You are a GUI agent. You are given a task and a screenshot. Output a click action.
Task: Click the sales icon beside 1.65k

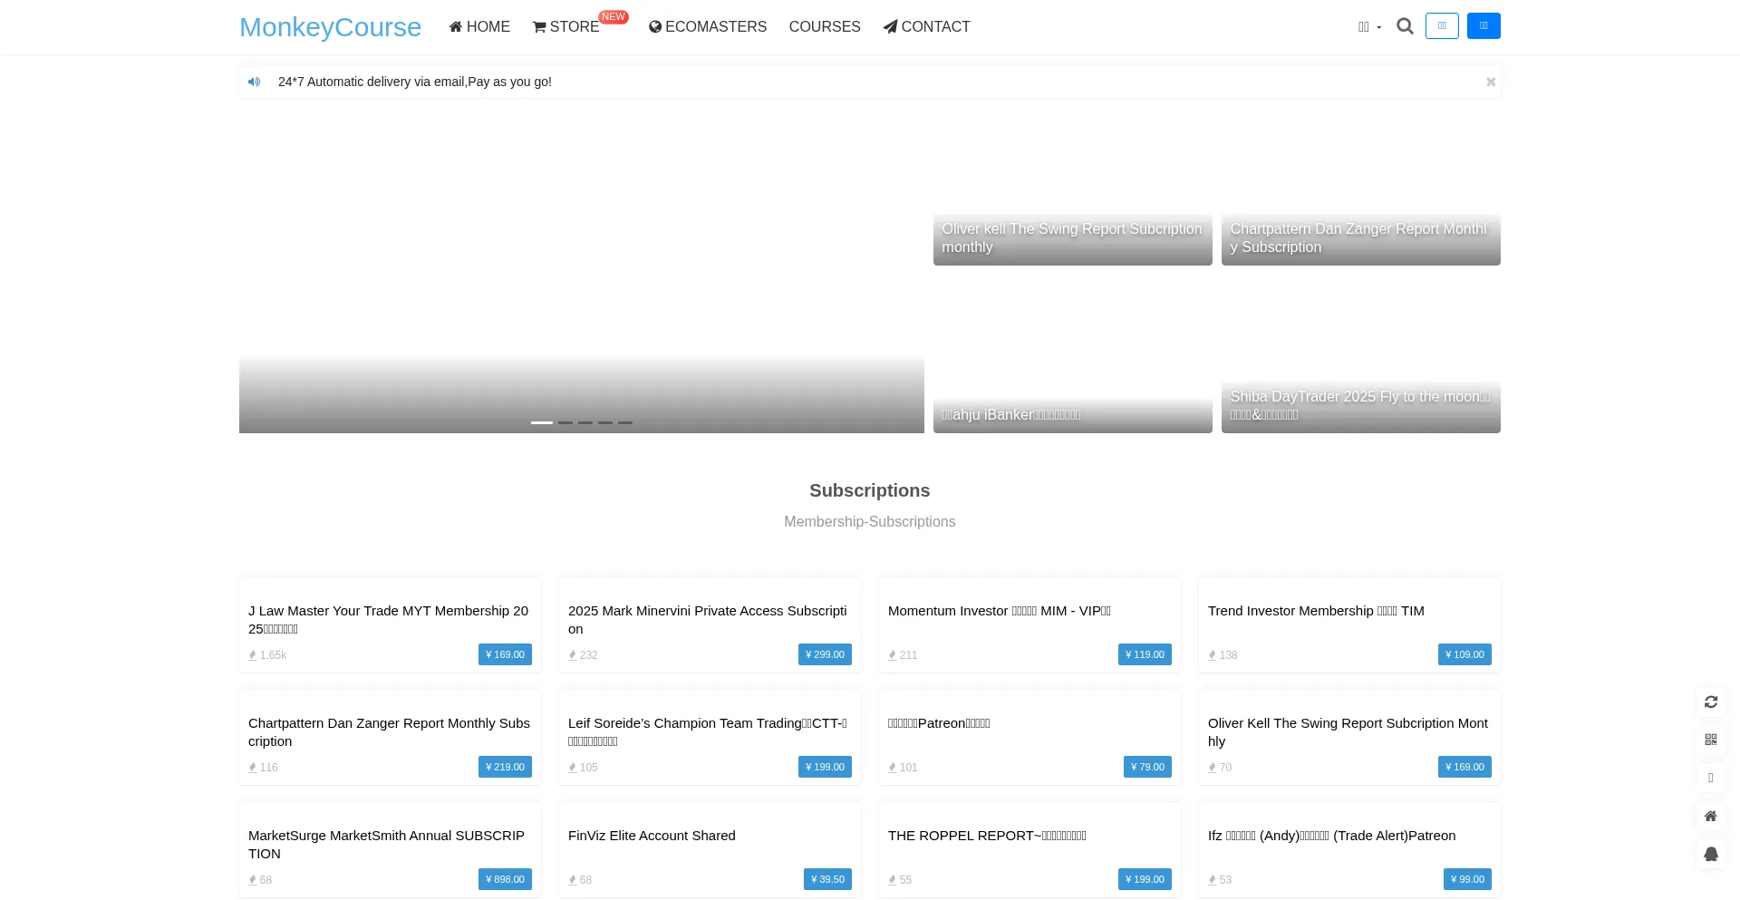point(253,655)
